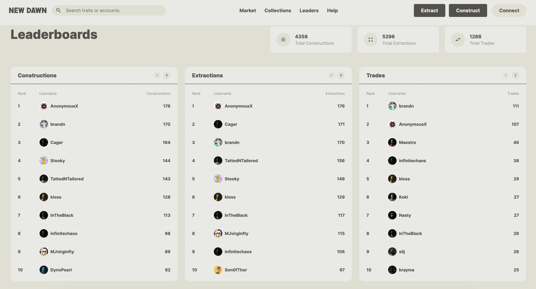
Task: Click the Total Constructions stat icon
Action: [x=283, y=40]
